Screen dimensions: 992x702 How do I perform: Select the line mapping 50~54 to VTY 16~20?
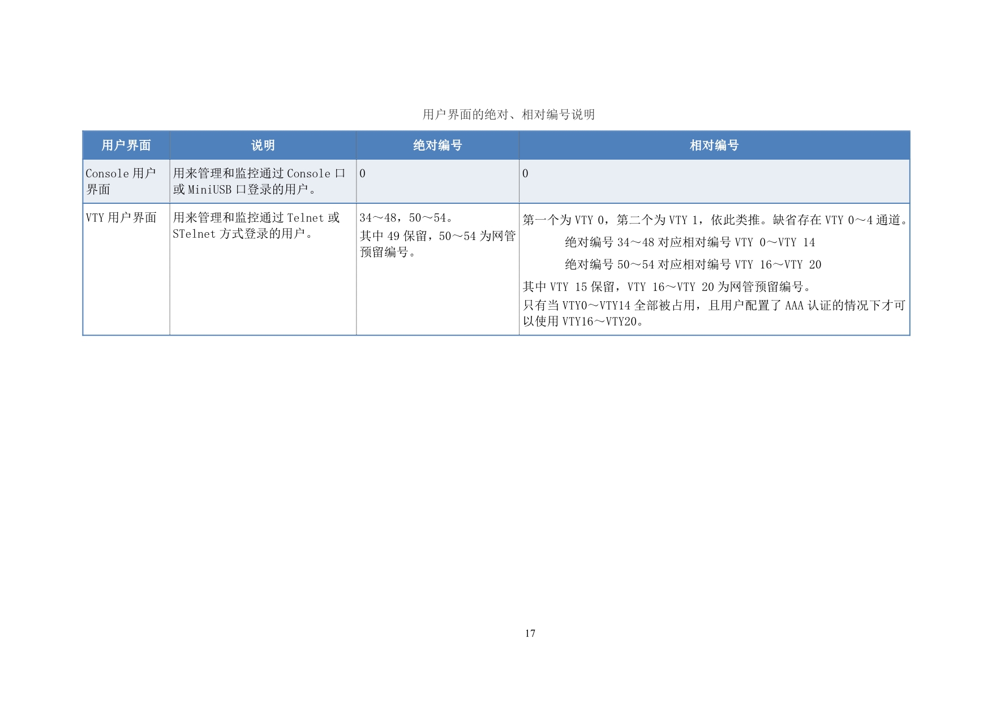pyautogui.click(x=693, y=265)
